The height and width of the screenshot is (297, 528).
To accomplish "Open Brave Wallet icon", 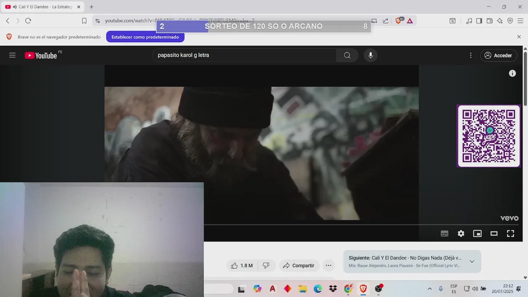I will pos(490,21).
